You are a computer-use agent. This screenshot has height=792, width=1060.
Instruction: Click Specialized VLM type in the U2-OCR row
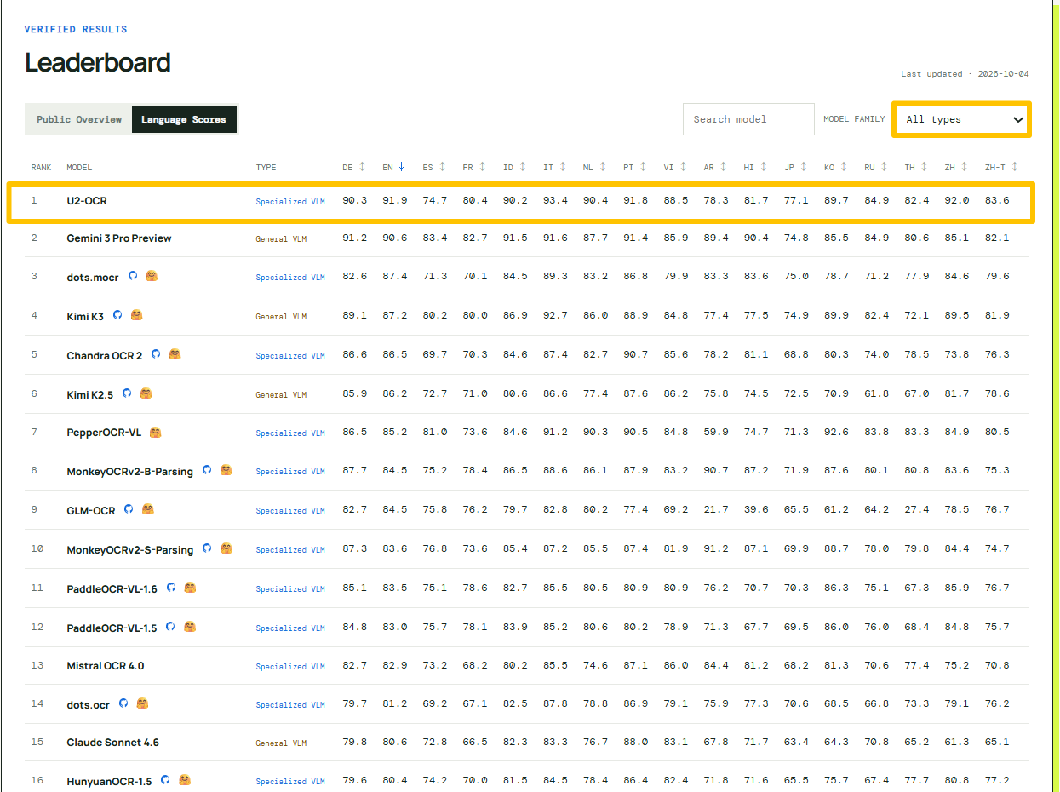[290, 202]
